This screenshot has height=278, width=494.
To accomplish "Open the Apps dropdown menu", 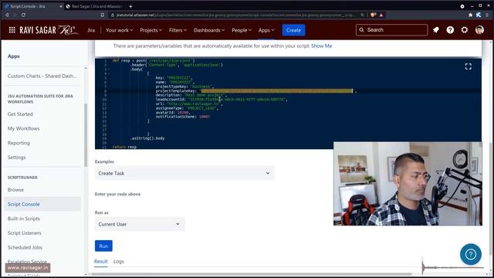I will pos(266,30).
